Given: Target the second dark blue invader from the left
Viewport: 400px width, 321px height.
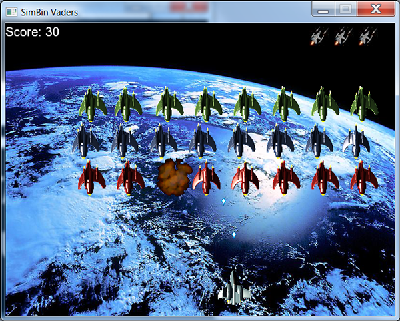Looking at the screenshot, I should [x=125, y=141].
